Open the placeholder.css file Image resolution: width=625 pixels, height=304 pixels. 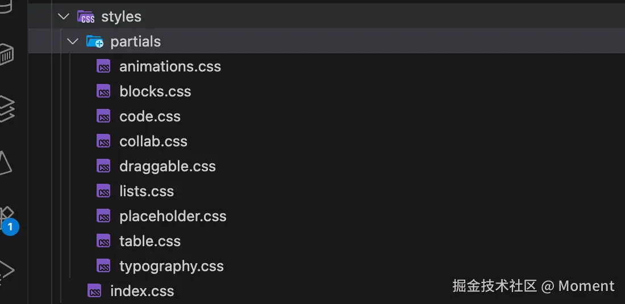(x=173, y=217)
